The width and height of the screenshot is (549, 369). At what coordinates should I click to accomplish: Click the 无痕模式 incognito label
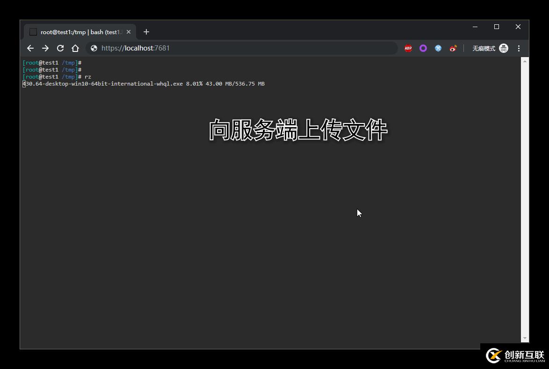click(x=483, y=48)
